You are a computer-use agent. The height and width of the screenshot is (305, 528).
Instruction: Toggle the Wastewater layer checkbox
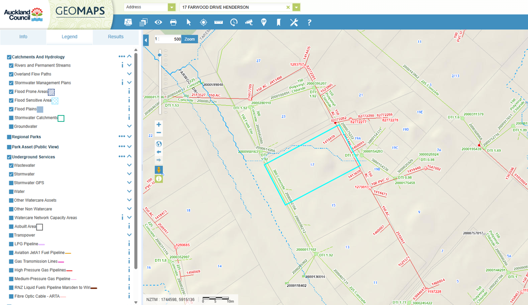coord(11,166)
